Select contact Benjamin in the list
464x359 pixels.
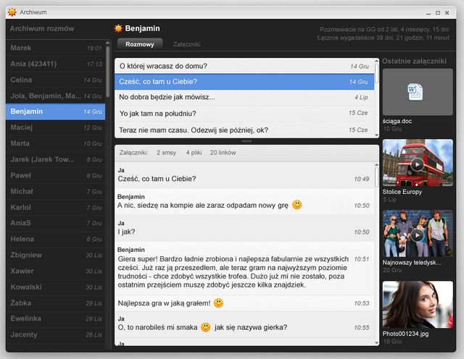(56, 111)
